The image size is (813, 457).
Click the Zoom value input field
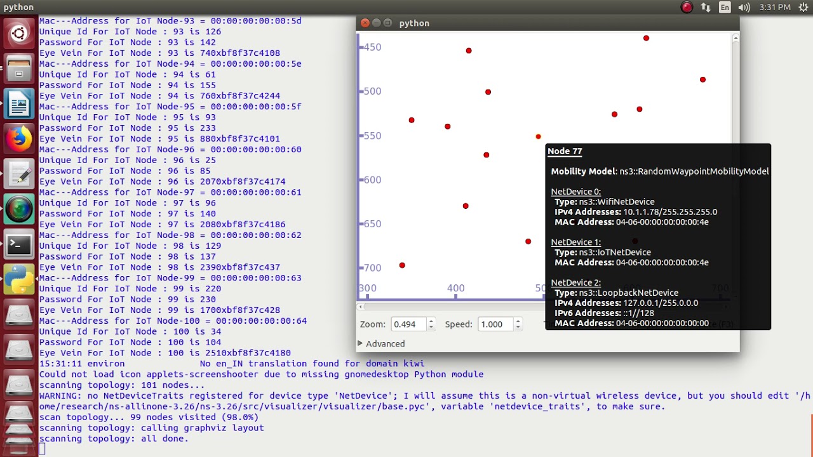pos(409,324)
